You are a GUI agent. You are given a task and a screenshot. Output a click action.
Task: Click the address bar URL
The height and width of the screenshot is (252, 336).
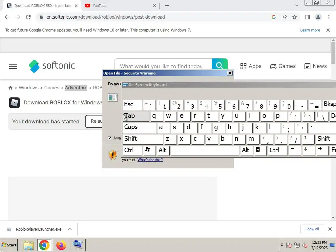click(106, 17)
